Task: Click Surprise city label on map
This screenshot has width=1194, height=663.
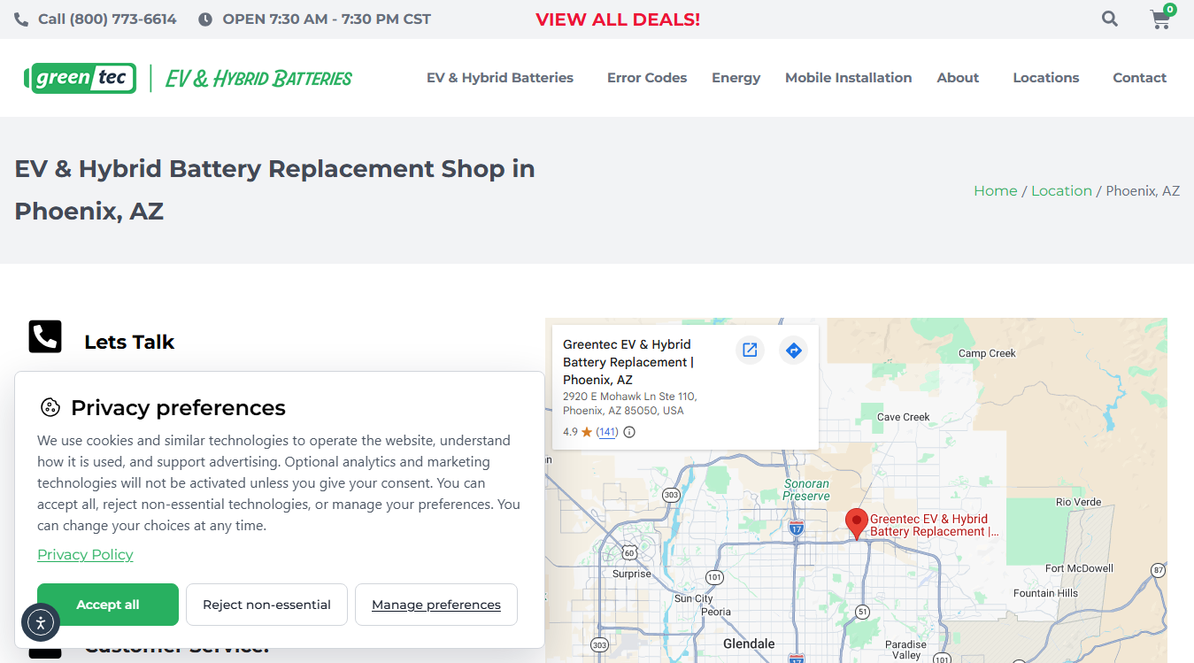Action: [632, 574]
